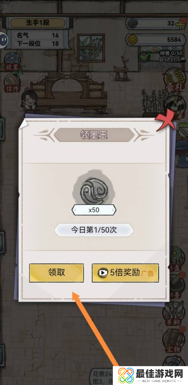Tap the 今日第1/50次 counter label

94,230
